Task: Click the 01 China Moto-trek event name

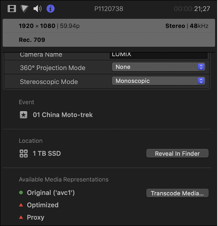Action: point(63,115)
